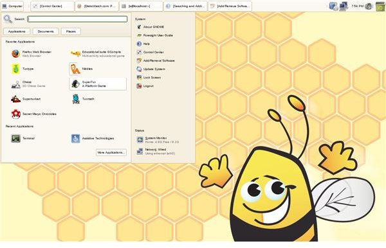Open About GNOME
Image resolution: width=386 pixels, height=248 pixels.
coord(151,27)
